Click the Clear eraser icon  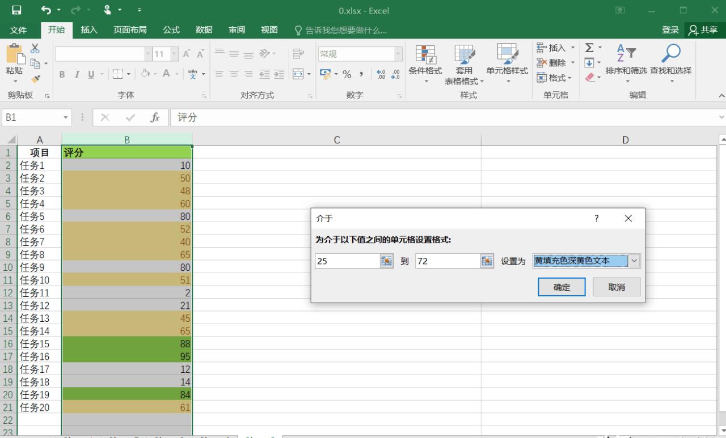(589, 76)
